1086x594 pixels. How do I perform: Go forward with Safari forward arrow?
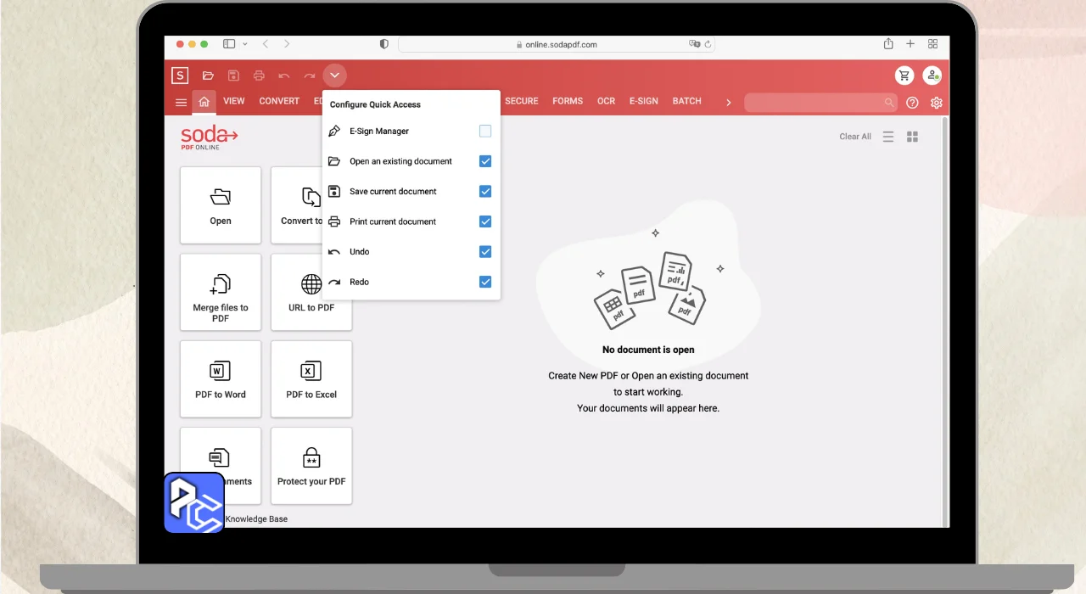[x=287, y=44]
